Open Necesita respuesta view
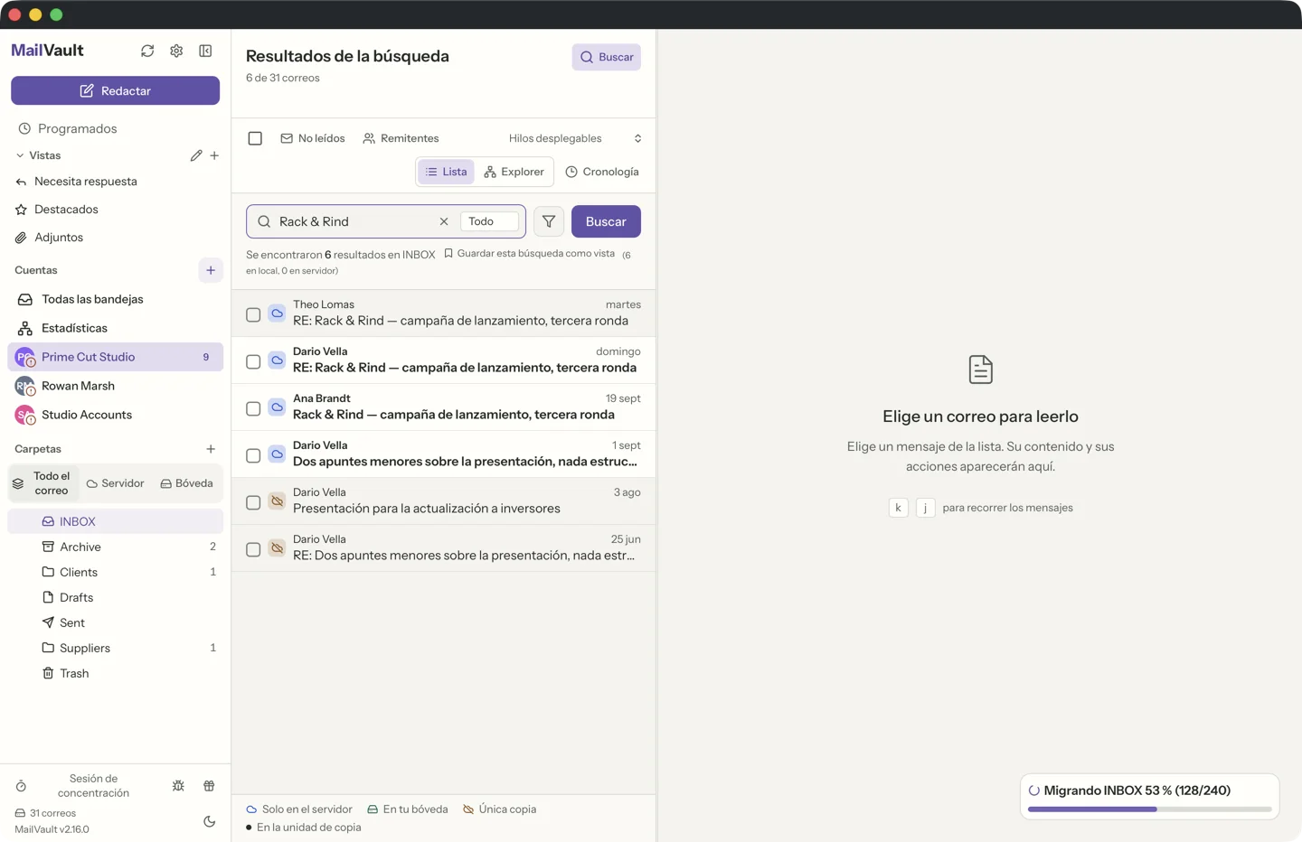The height and width of the screenshot is (842, 1302). coord(115,182)
